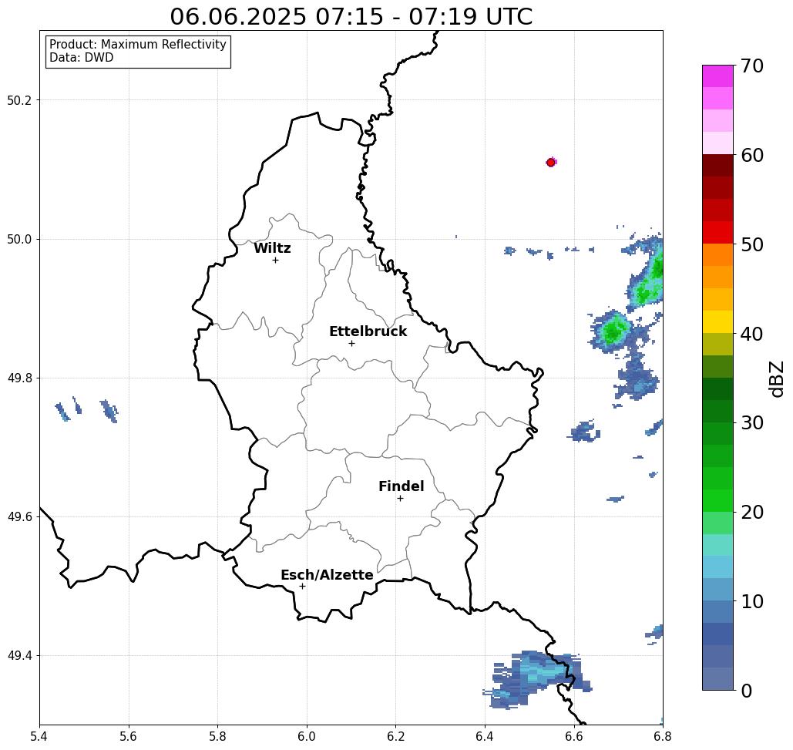Click the colorbar 60 tick label
The width and height of the screenshot is (793, 750).
[752, 155]
